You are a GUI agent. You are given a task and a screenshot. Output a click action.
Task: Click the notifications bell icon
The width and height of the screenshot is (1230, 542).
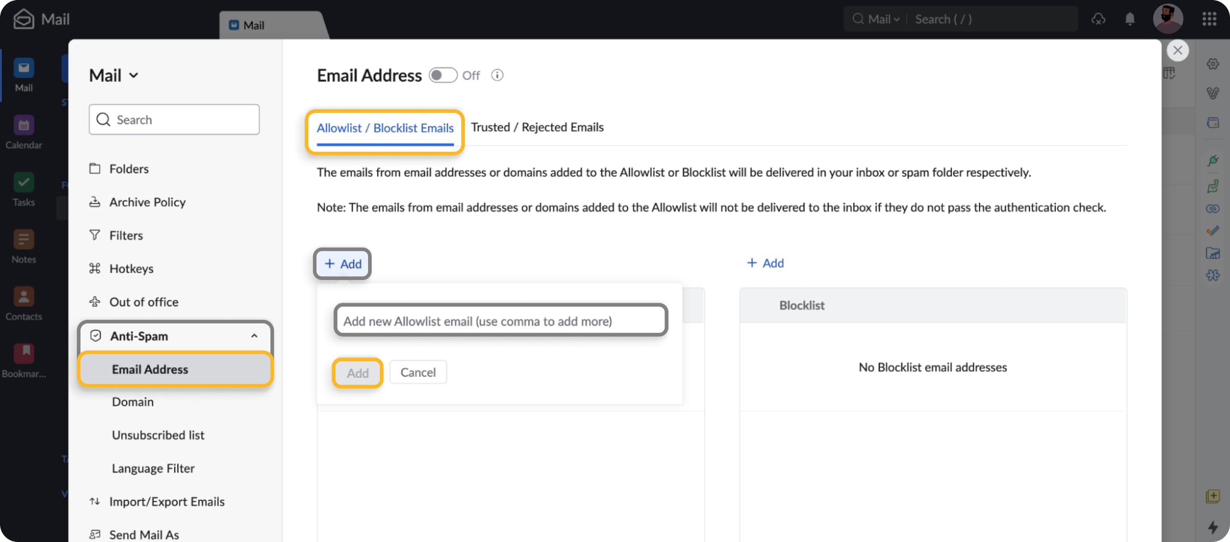pyautogui.click(x=1129, y=19)
